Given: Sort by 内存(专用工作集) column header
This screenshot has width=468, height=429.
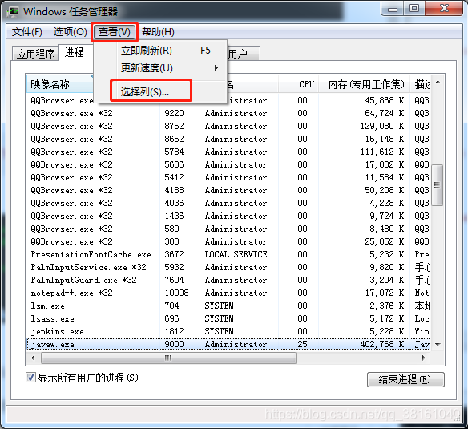Looking at the screenshot, I should (364, 84).
